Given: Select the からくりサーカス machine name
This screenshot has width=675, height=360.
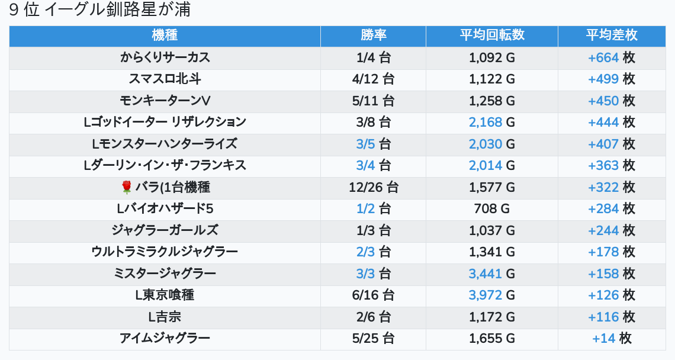Looking at the screenshot, I should 165,57.
